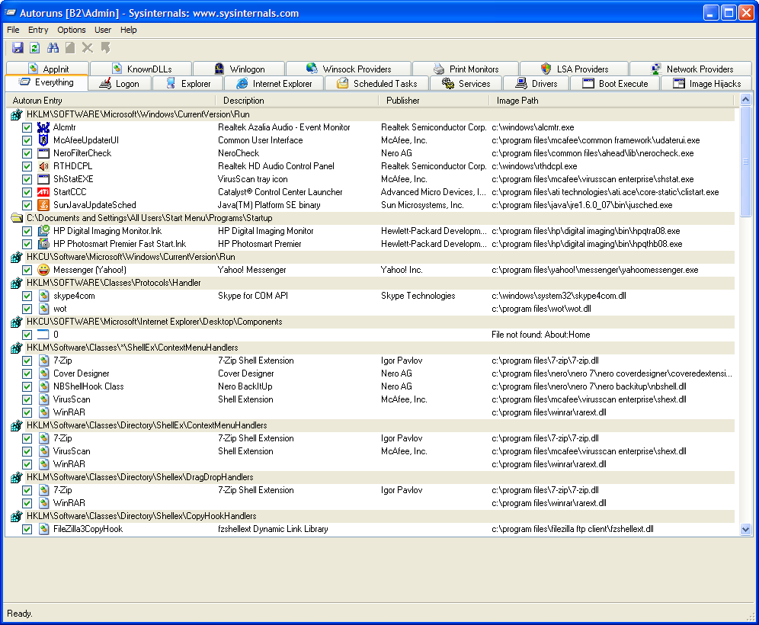This screenshot has height=625, width=759.
Task: Click the Alcmtr entry icon
Action: 43,127
